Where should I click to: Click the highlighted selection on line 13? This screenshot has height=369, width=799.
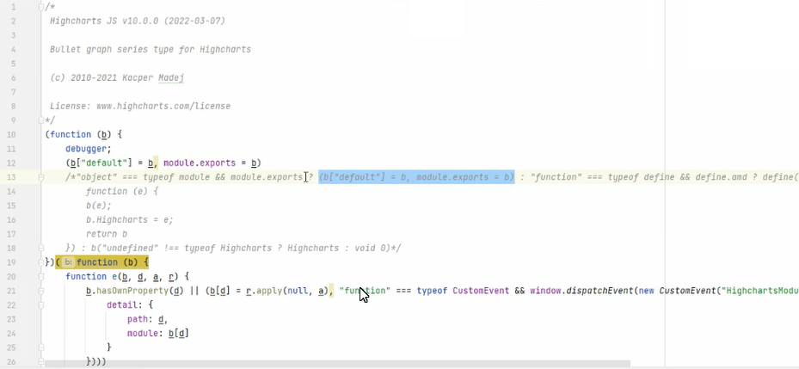[416, 177]
